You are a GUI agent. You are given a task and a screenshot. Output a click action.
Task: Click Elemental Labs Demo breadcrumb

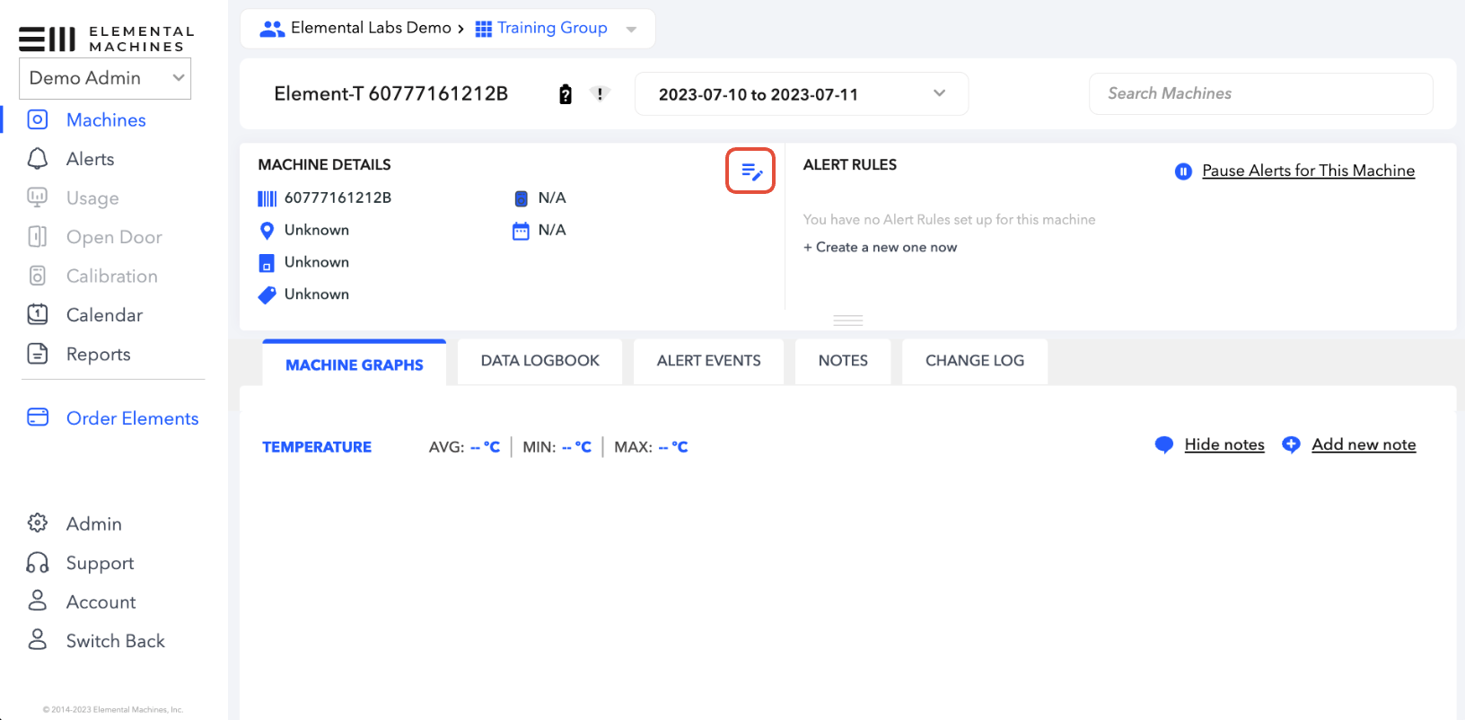[371, 28]
